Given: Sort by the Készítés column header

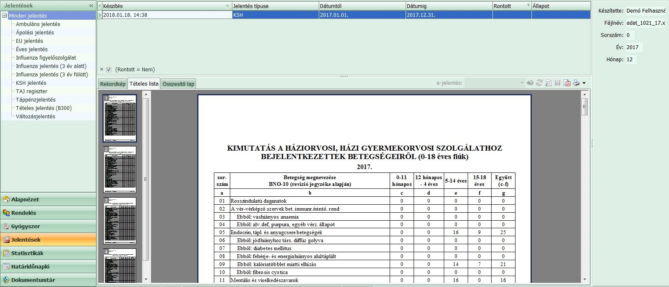Looking at the screenshot, I should tap(164, 6).
